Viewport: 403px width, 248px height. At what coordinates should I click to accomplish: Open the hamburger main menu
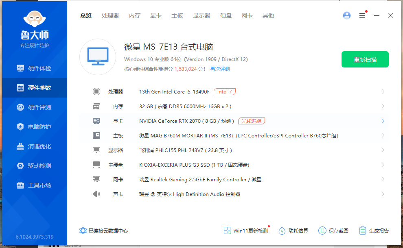coord(362,16)
